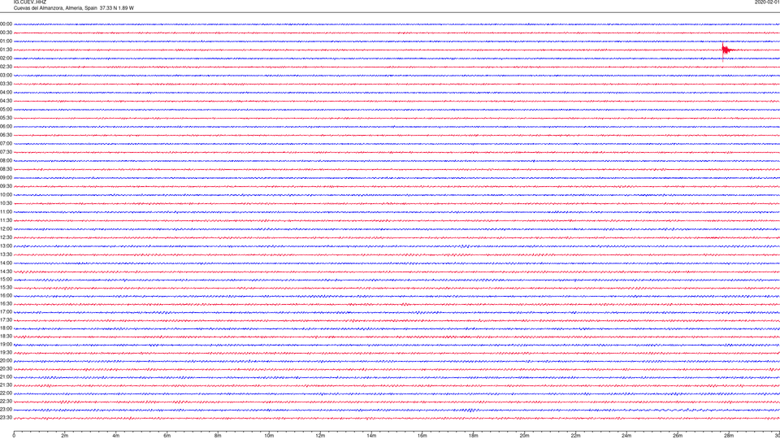
Task: Select the 00:00 time row label
Action: [x=6, y=24]
